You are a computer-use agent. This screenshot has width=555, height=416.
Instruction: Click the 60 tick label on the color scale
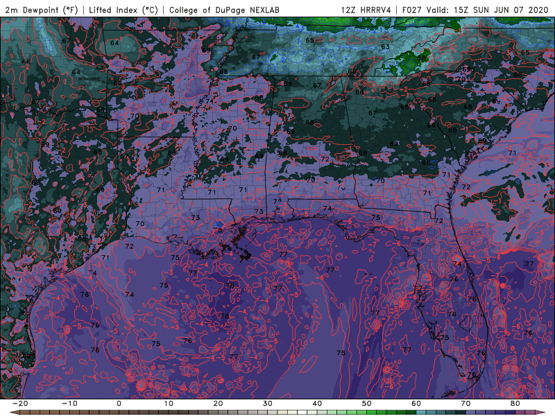pos(416,404)
